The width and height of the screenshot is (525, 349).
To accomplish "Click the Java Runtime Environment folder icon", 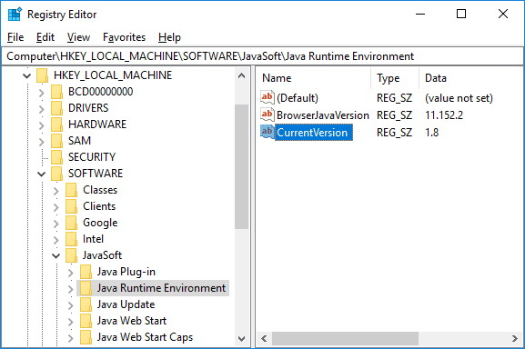I will 86,288.
